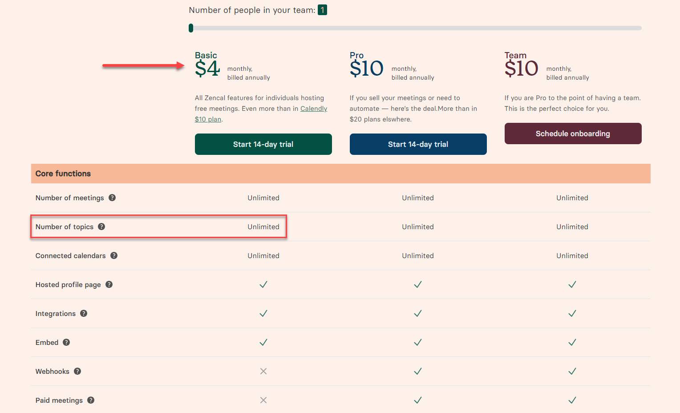The image size is (680, 413).
Task: Start the 14-day trial for Pro plan
Action: click(x=418, y=144)
